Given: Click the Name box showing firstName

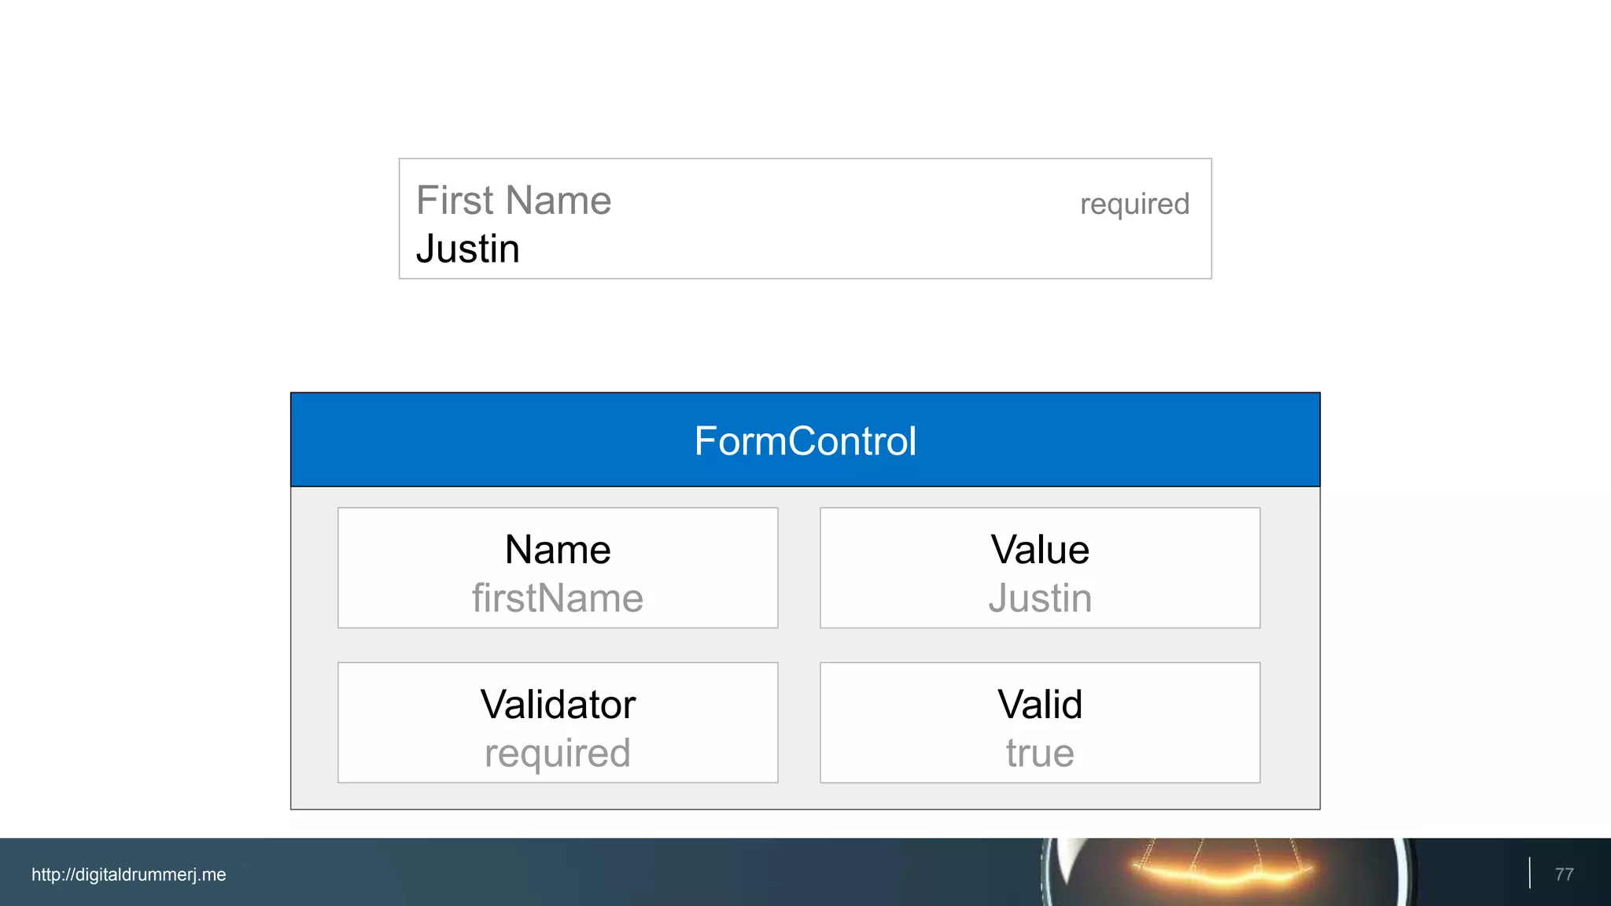Looking at the screenshot, I should coord(558,568).
